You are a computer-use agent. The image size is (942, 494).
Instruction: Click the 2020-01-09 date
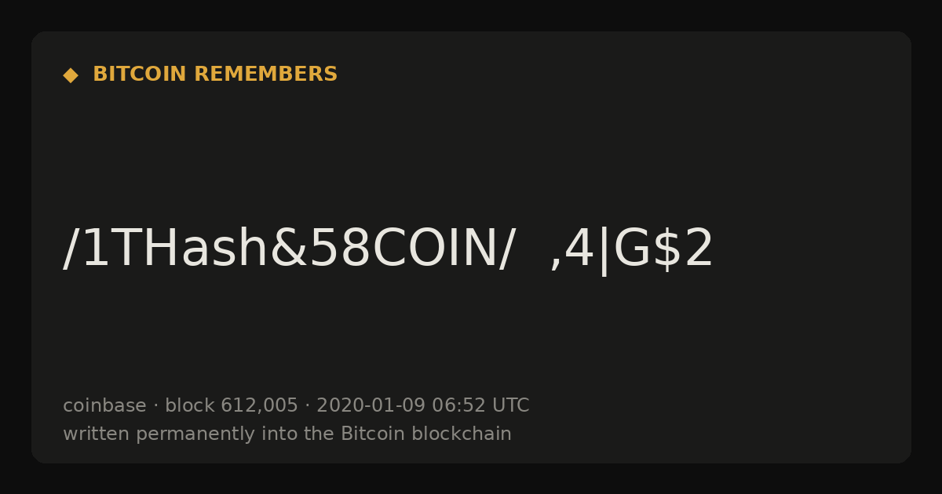coord(371,405)
